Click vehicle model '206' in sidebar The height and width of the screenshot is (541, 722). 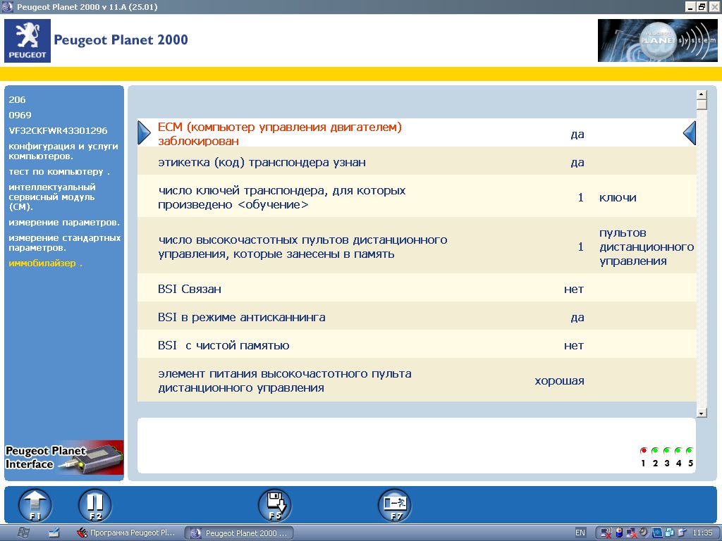click(x=17, y=99)
